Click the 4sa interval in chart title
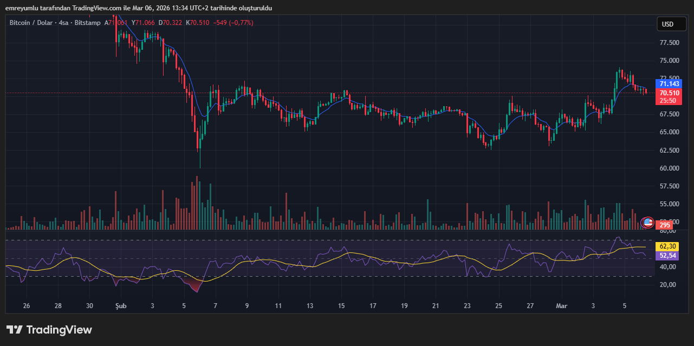Screen dimensions: 694x346 64,23
